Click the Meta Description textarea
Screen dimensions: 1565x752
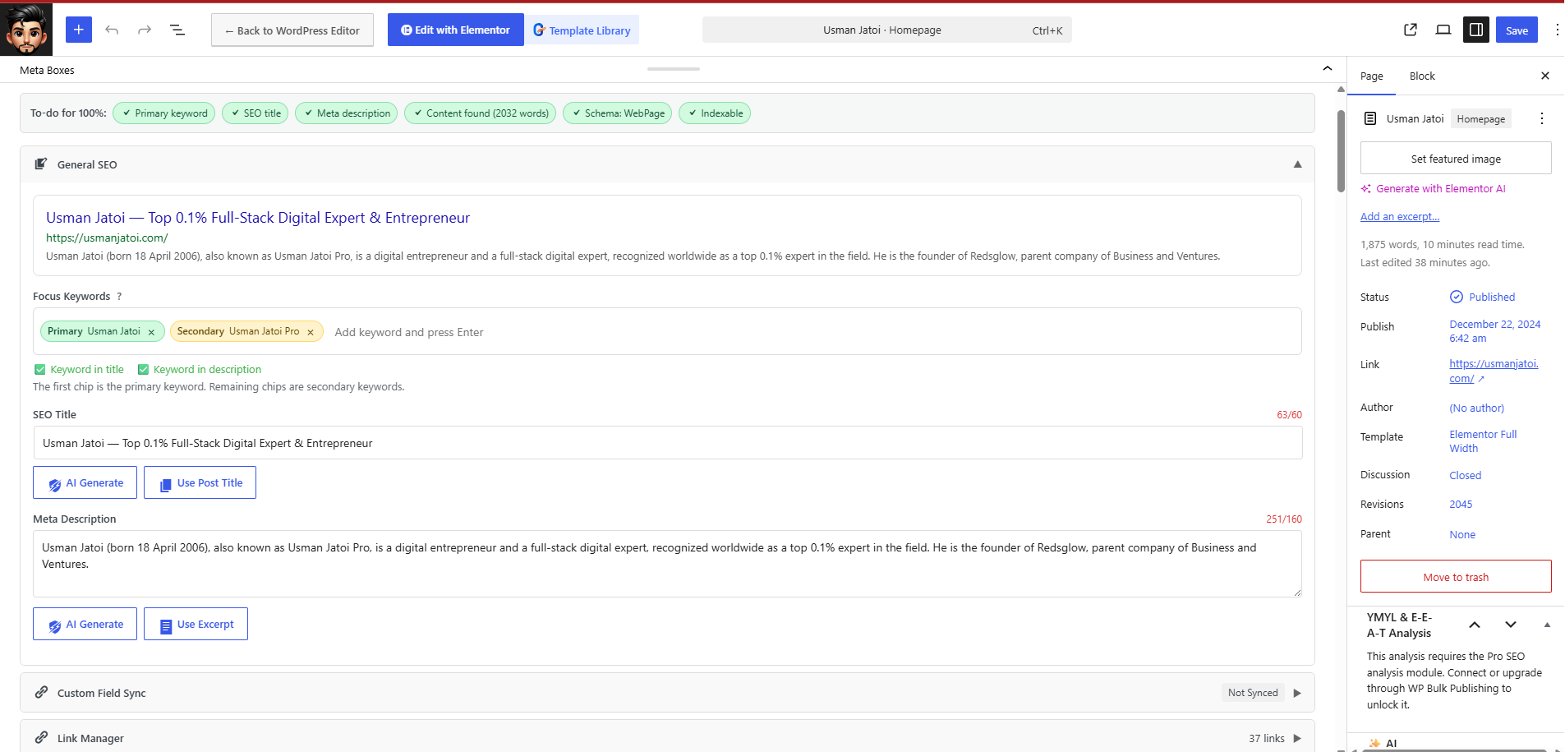(x=667, y=564)
